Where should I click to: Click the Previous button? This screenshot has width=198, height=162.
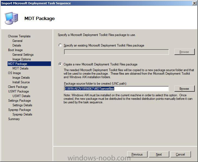137,154
